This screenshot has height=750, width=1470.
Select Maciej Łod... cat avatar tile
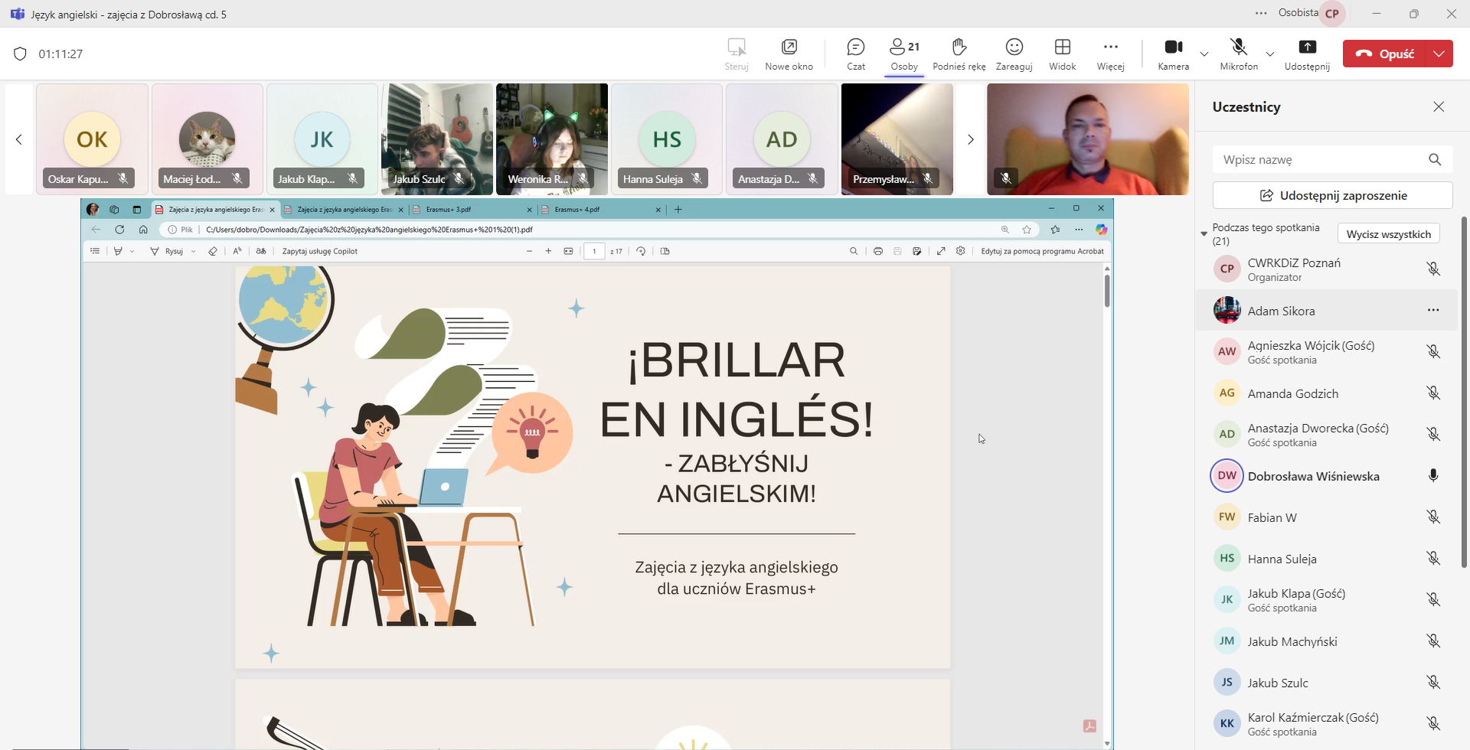pyautogui.click(x=207, y=139)
